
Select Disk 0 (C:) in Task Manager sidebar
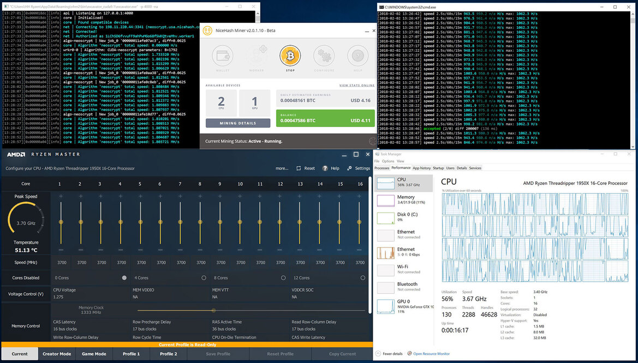point(404,217)
